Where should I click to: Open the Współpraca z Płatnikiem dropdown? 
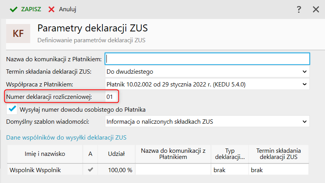pos(304,84)
